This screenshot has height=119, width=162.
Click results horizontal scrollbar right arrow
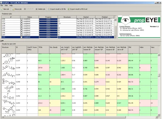tap(157, 117)
